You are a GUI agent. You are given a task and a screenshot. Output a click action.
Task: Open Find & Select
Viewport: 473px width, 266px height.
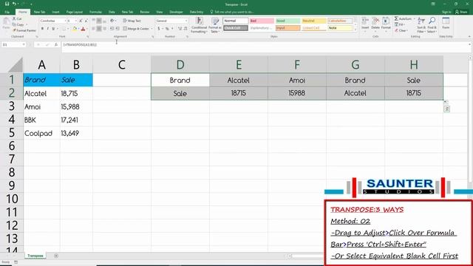432,25
